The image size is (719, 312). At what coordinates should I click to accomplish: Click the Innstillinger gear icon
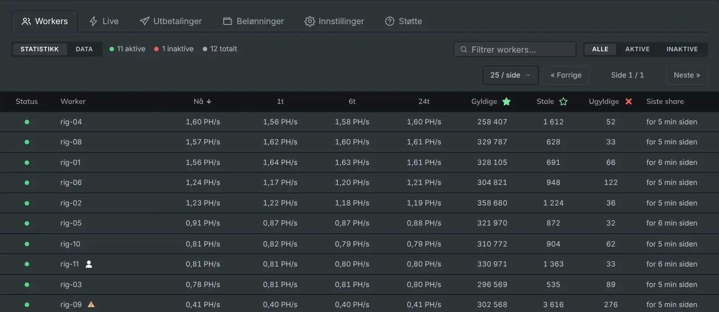[x=309, y=21]
